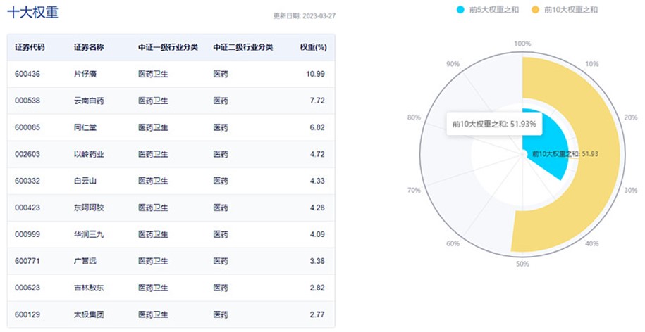
Task: Click the weight value 6.82
Action: pyautogui.click(x=317, y=127)
